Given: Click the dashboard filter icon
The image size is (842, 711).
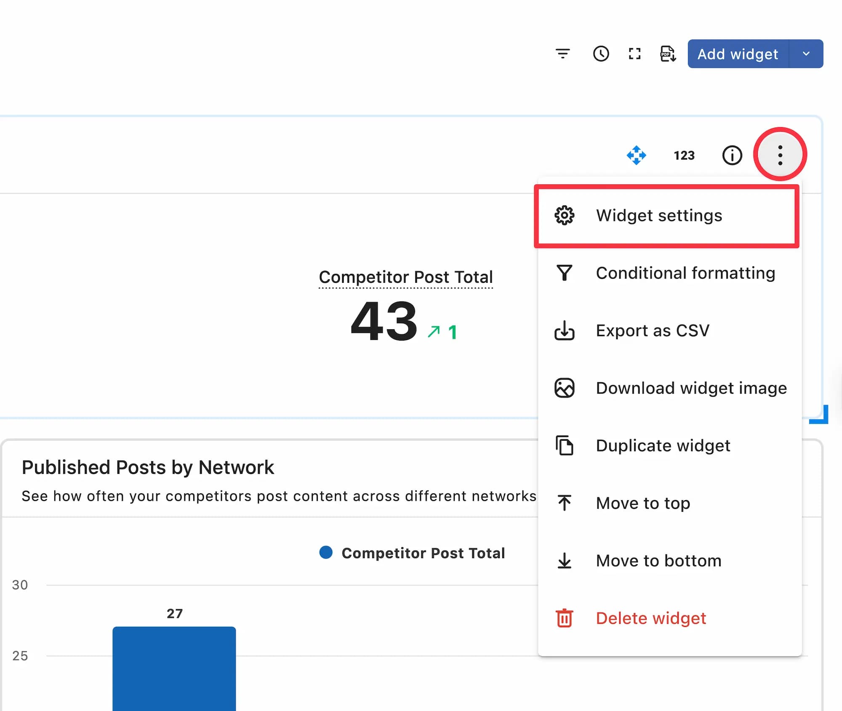Looking at the screenshot, I should 562,53.
